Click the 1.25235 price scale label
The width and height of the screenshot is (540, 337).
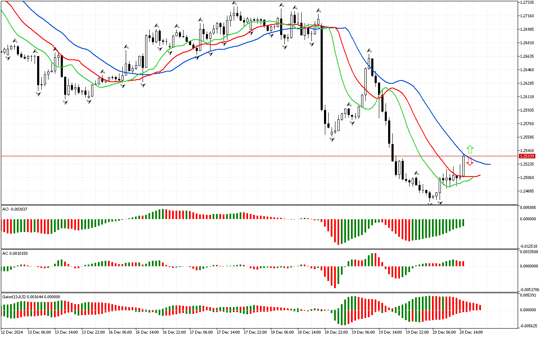pyautogui.click(x=528, y=164)
